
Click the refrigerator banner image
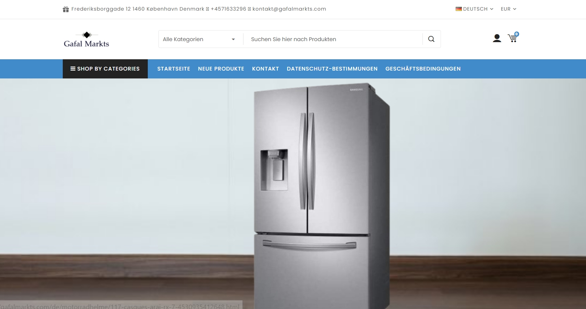point(293,194)
